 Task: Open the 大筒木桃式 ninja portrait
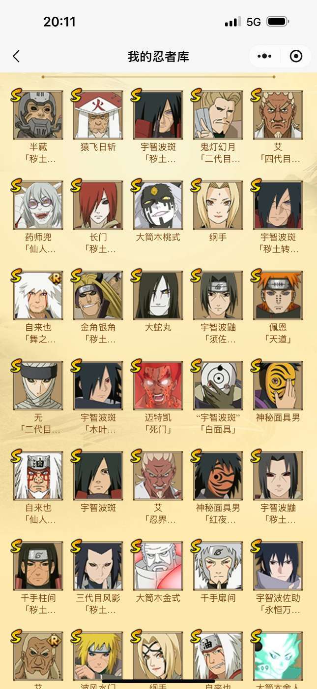tap(158, 206)
